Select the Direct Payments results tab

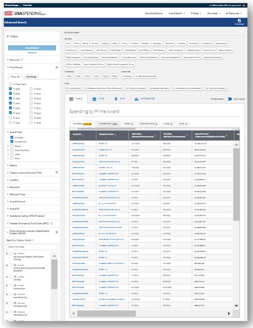(148, 124)
